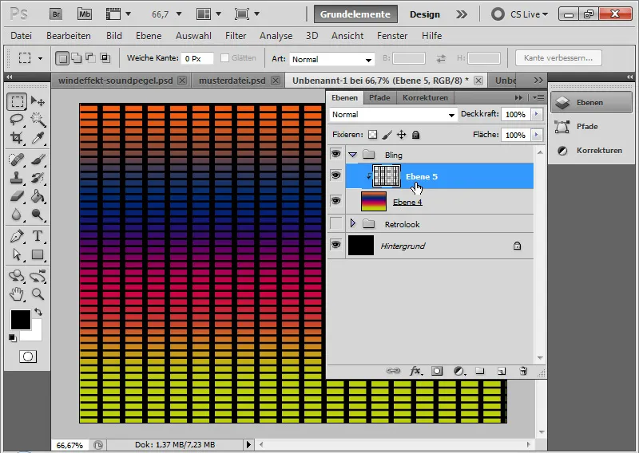Image resolution: width=639 pixels, height=453 pixels.
Task: Select the Zoom tool
Action: [x=38, y=293]
